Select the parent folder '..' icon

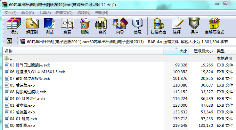point(6,58)
